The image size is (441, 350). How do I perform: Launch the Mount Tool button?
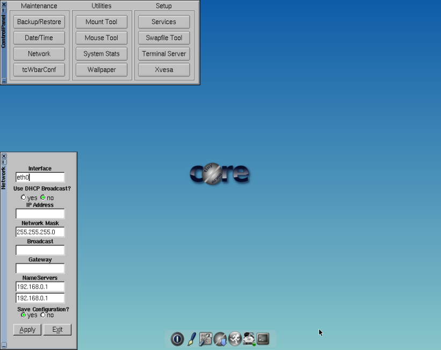tap(102, 22)
